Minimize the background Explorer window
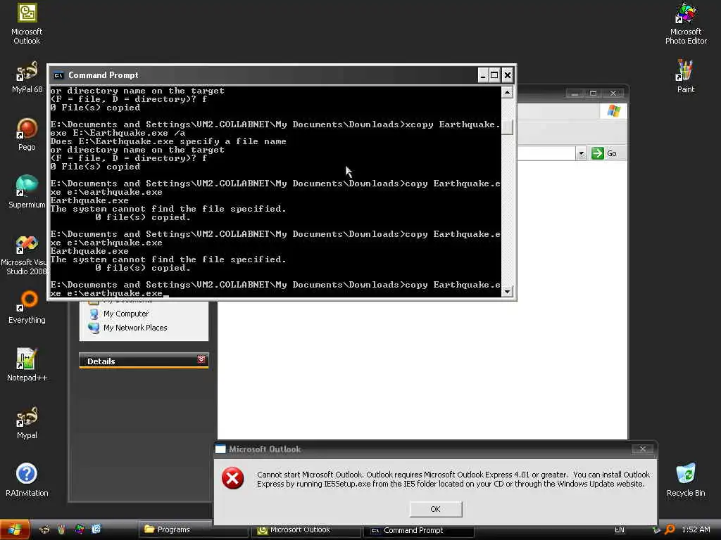721x540 pixels. 575,94
